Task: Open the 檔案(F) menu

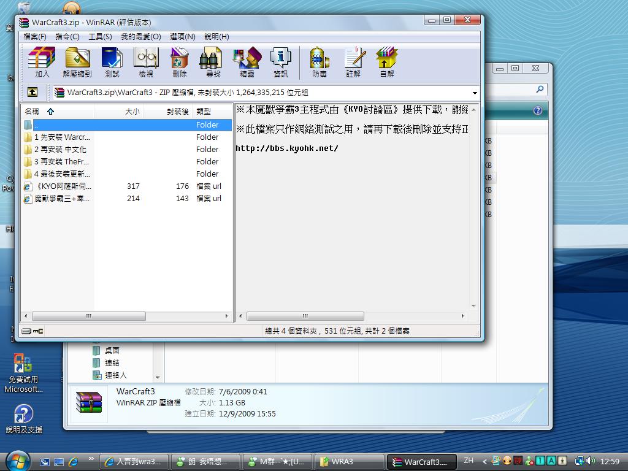Action: tap(35, 37)
